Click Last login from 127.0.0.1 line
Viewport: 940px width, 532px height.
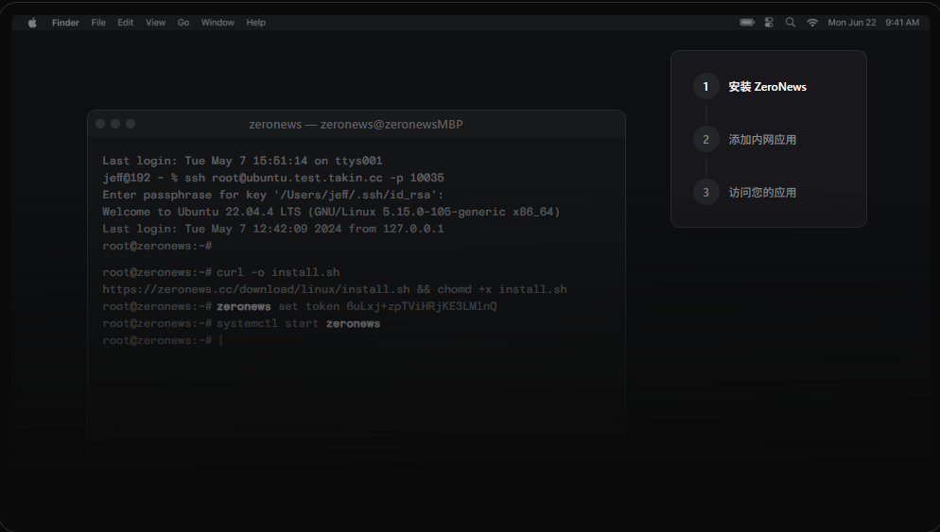tap(272, 229)
